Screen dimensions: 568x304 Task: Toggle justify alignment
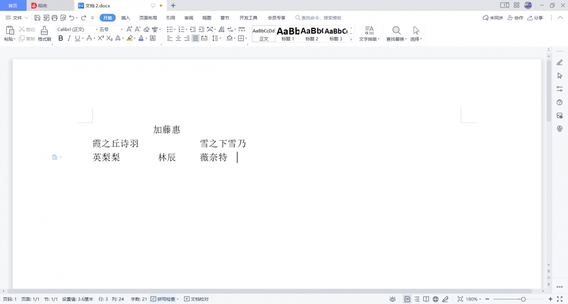pos(195,38)
